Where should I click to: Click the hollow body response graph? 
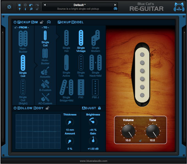tap(38, 132)
